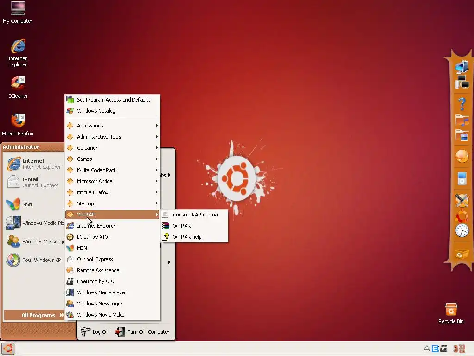The height and width of the screenshot is (356, 474).
Task: Click Turn Off Computer button
Action: point(143,332)
